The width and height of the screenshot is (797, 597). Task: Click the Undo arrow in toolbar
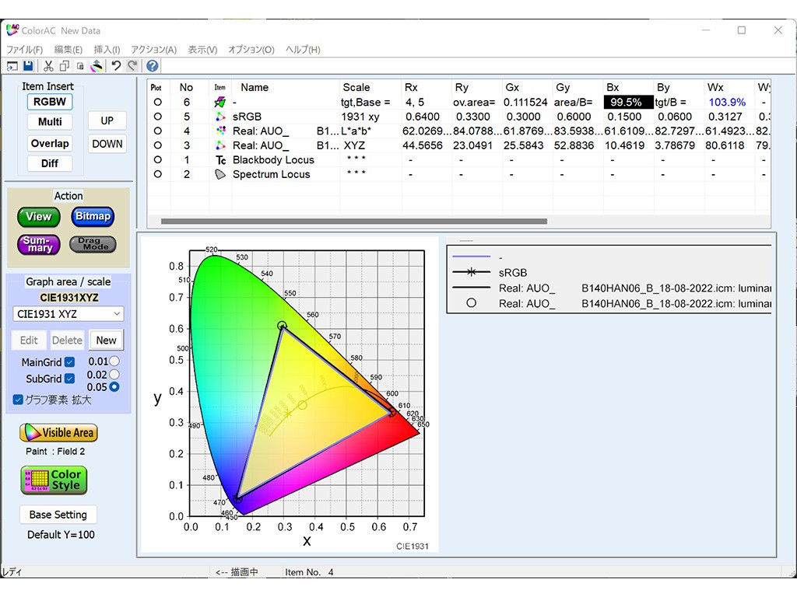click(116, 66)
